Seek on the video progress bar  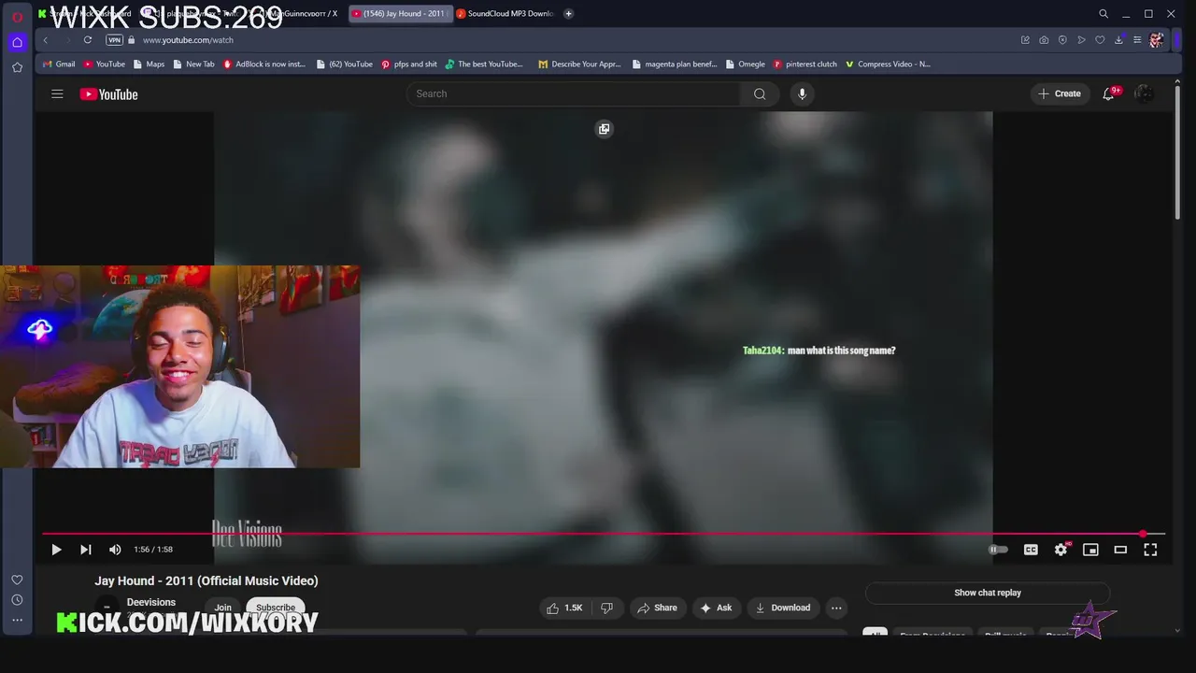pos(603,534)
